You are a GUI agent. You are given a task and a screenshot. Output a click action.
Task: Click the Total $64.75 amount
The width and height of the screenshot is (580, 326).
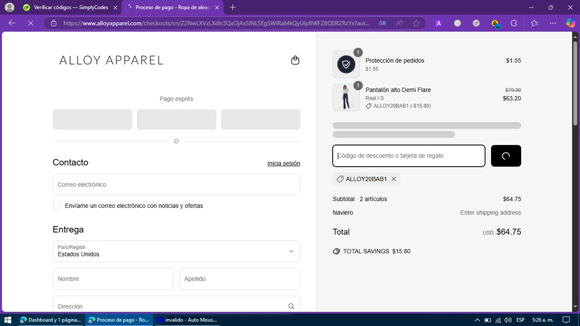pyautogui.click(x=509, y=232)
